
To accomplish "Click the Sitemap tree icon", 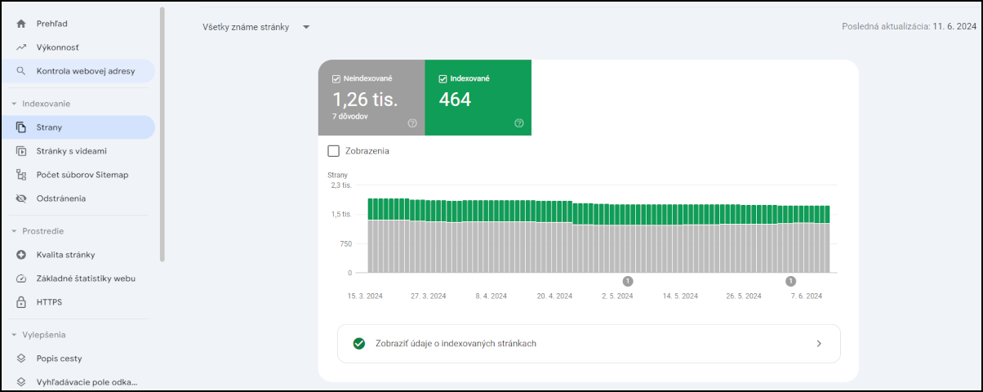I will click(x=21, y=175).
